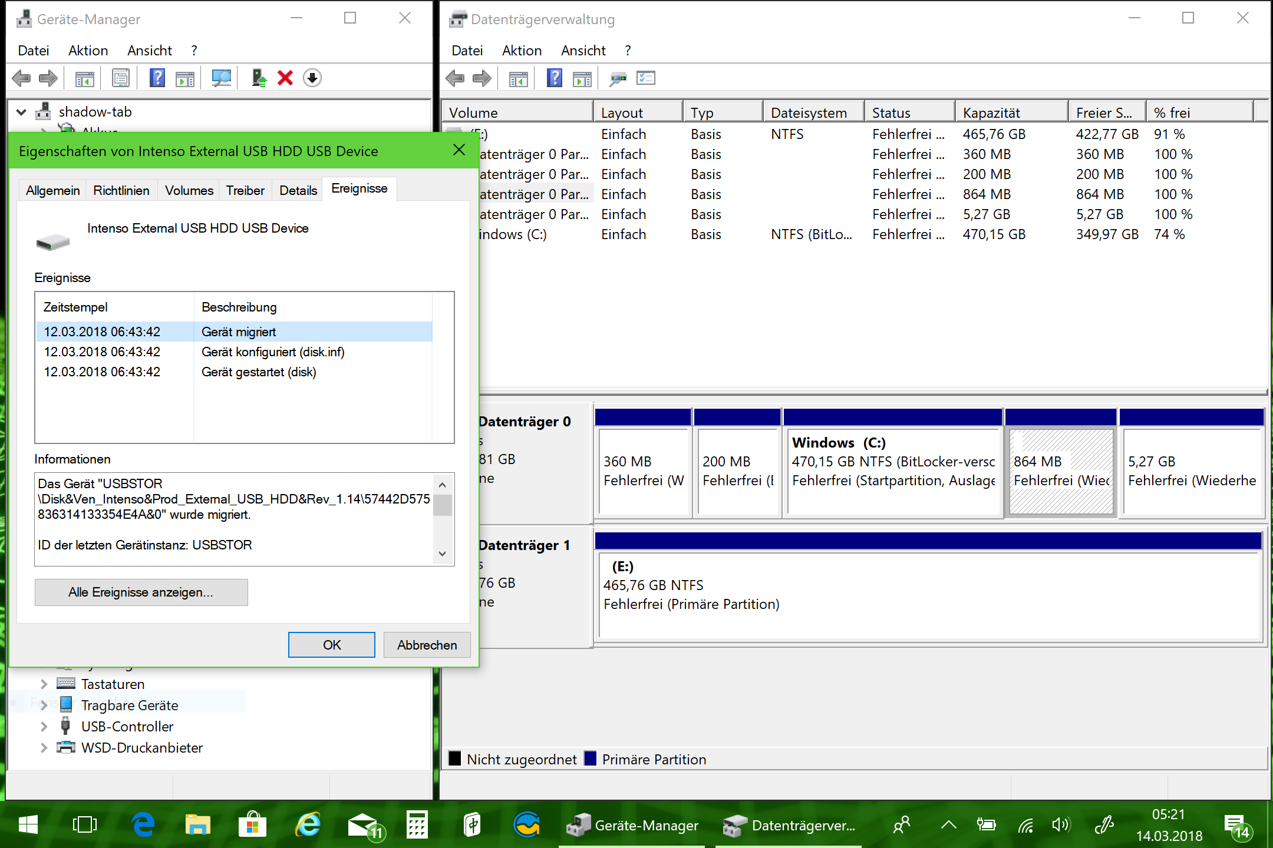The image size is (1273, 848).
Task: Click the help icon in Datenträgerverwaltung toolbar
Action: pos(555,78)
